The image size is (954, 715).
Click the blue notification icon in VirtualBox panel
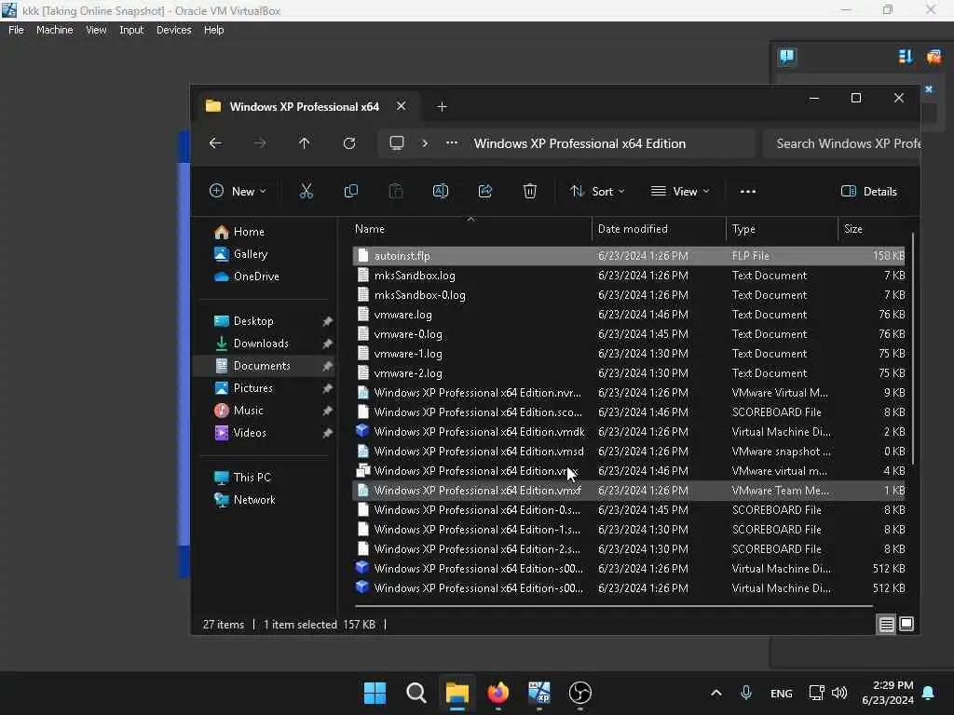click(x=786, y=57)
